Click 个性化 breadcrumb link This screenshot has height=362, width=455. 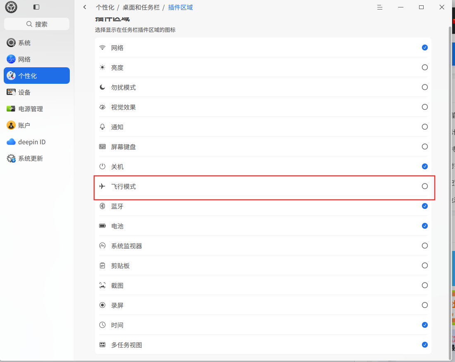(x=105, y=7)
